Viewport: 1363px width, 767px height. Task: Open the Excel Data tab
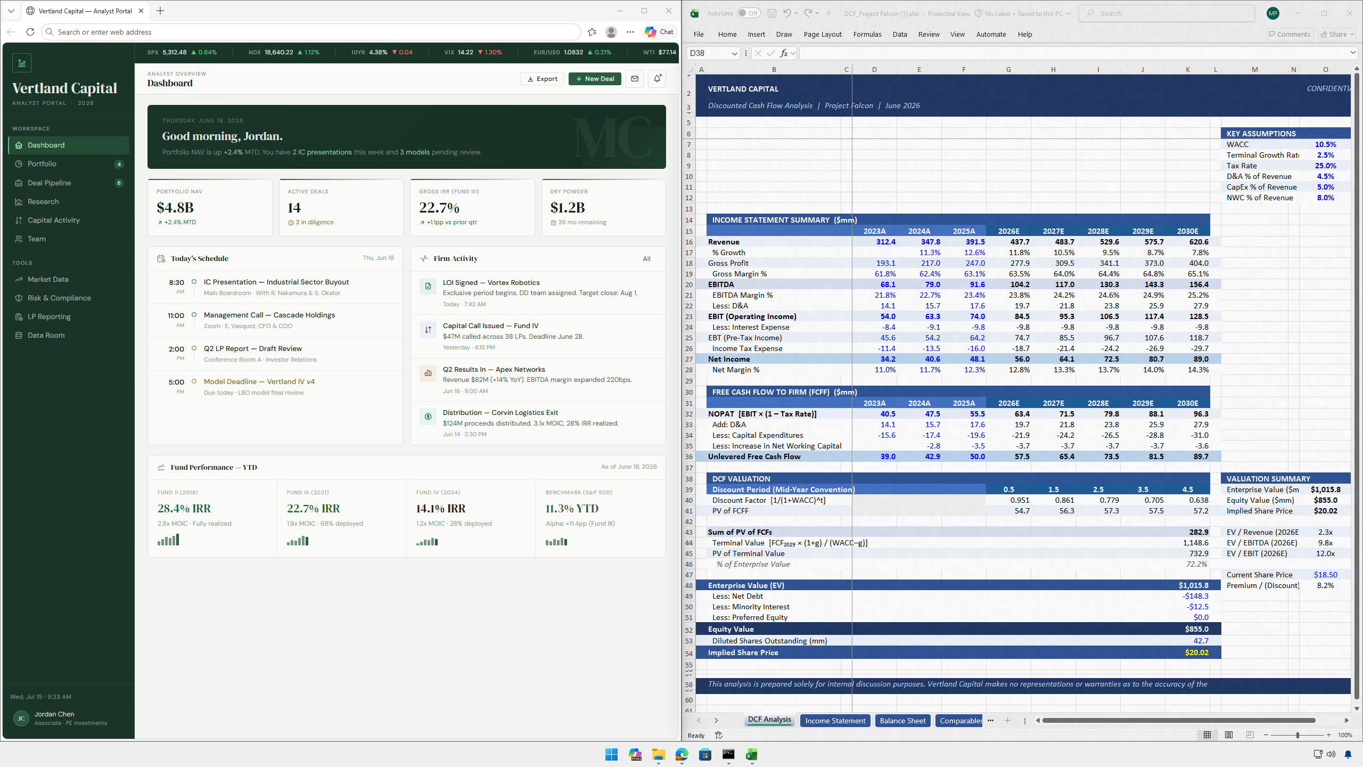[x=900, y=34]
